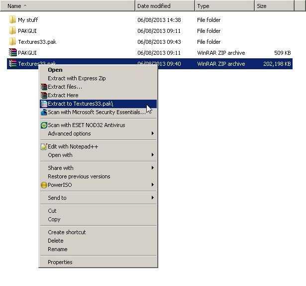Choose Extract files... option
306x286 pixels.
pos(98,87)
